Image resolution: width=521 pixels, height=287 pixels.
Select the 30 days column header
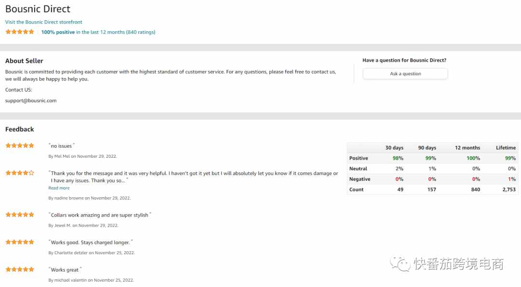click(395, 148)
